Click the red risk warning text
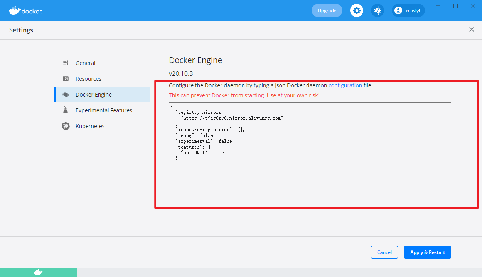482x277 pixels. pos(244,95)
